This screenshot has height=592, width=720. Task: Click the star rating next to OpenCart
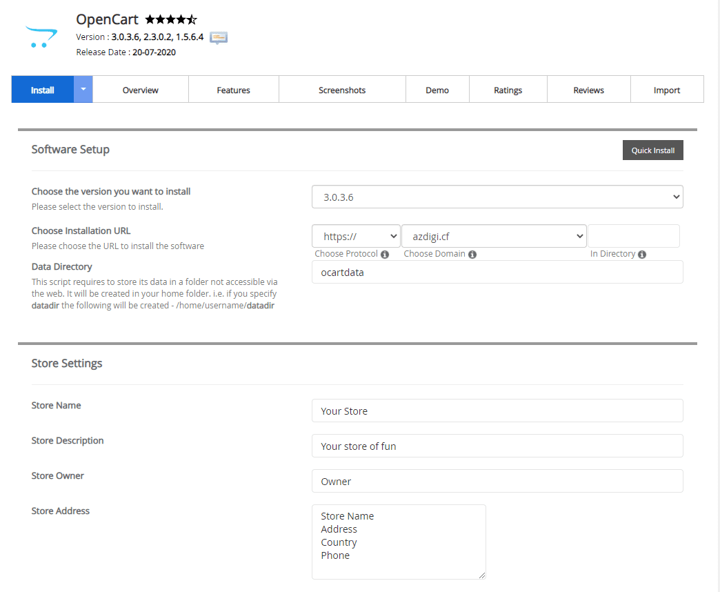tap(171, 20)
